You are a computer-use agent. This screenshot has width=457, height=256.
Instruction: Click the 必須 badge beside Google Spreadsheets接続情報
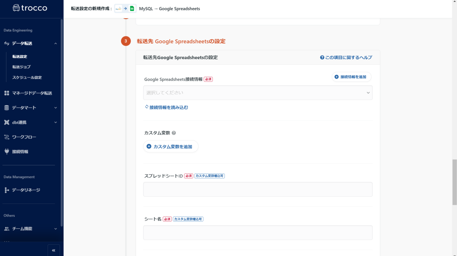208,79
